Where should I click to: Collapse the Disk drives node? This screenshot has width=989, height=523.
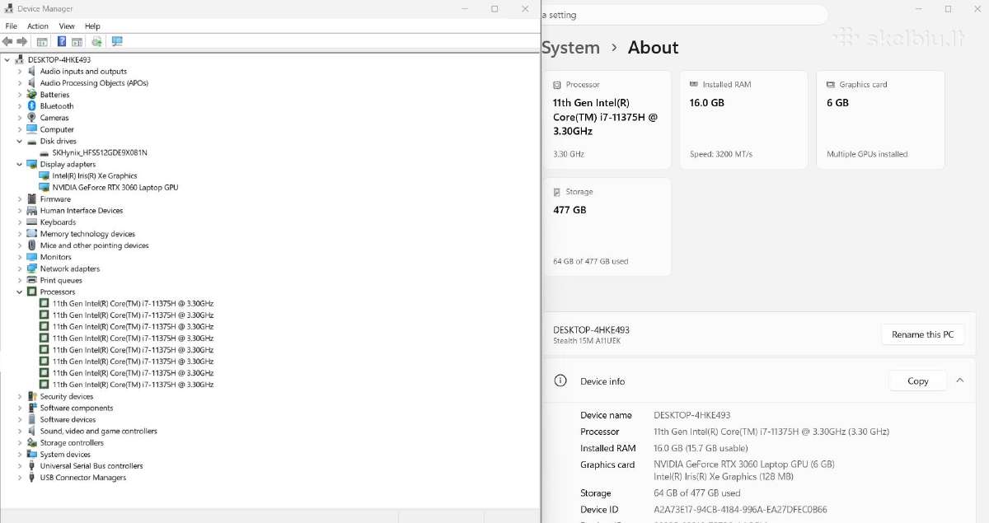pyautogui.click(x=20, y=141)
